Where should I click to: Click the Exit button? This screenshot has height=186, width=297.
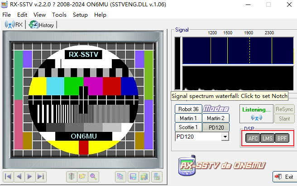(285, 177)
